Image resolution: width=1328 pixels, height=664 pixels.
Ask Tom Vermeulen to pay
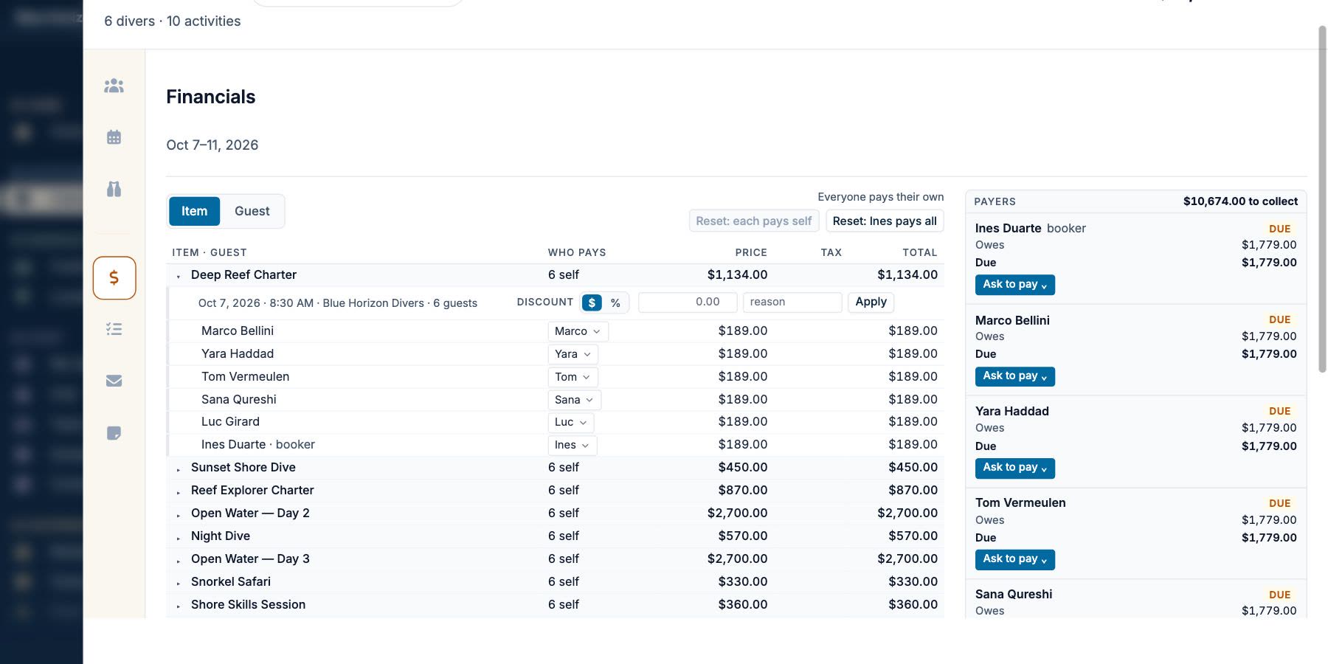point(1014,559)
